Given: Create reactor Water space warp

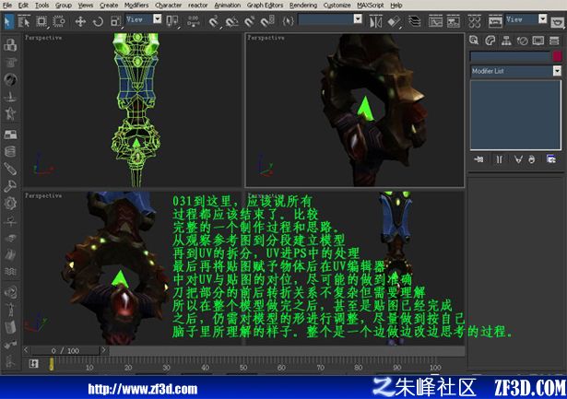Looking at the screenshot, I should [10, 271].
